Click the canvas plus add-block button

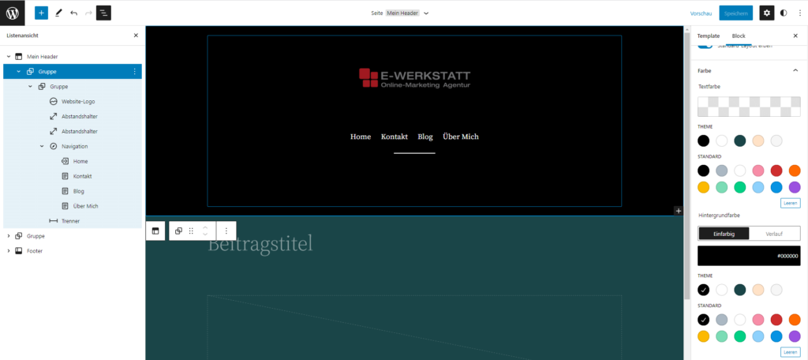[678, 211]
